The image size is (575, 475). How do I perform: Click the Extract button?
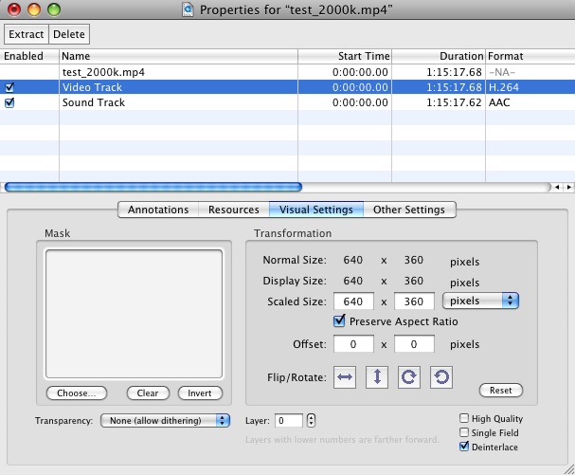(x=27, y=34)
